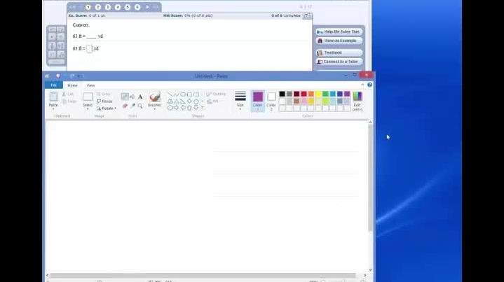
Task: Click the Paste clipboard icon
Action: (53, 97)
